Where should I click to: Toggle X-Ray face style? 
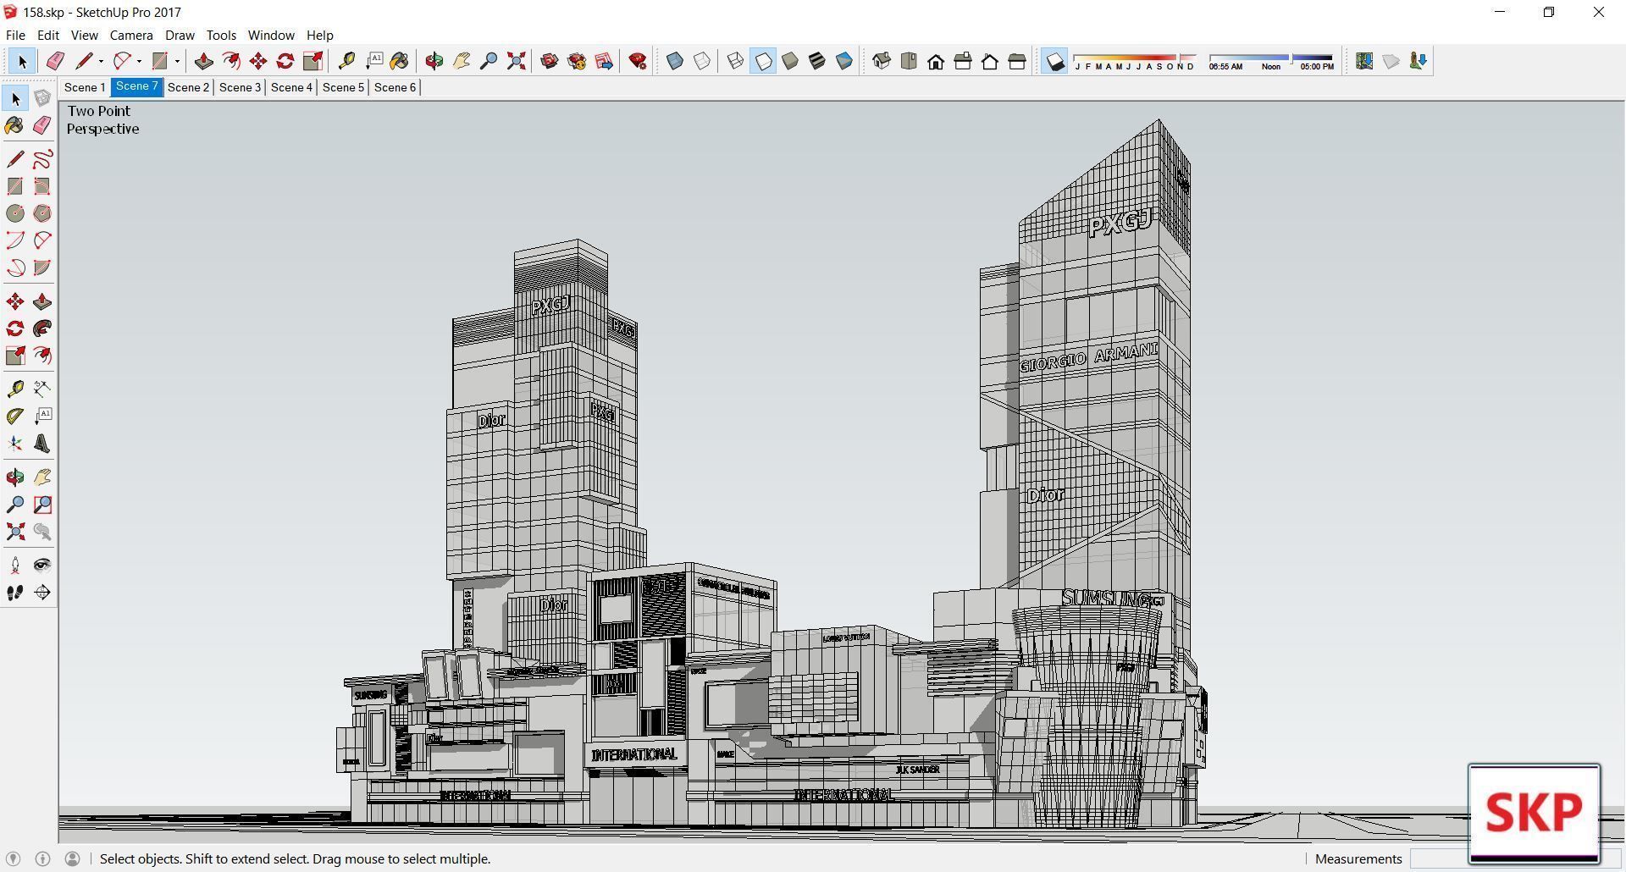coord(675,61)
